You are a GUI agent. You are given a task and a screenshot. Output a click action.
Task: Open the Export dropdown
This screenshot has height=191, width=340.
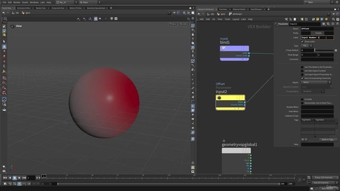(316, 82)
